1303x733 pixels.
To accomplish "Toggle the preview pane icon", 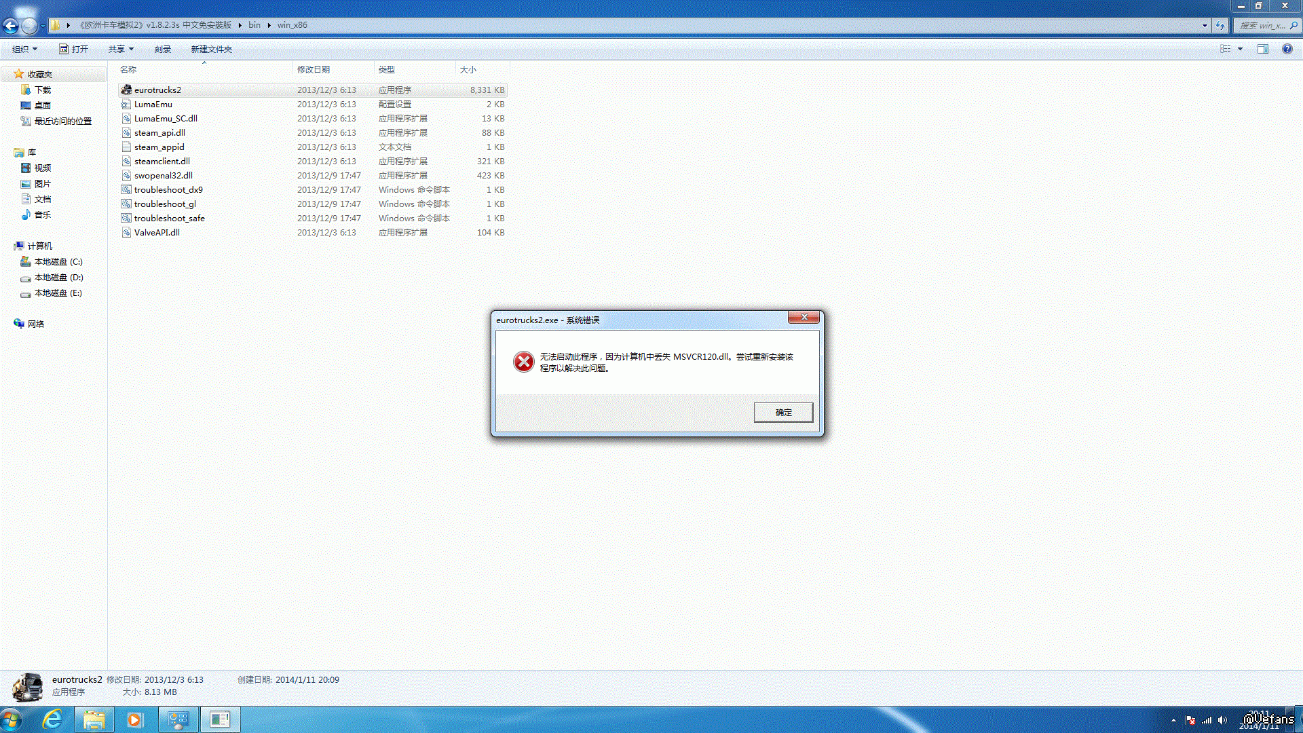I will point(1262,49).
